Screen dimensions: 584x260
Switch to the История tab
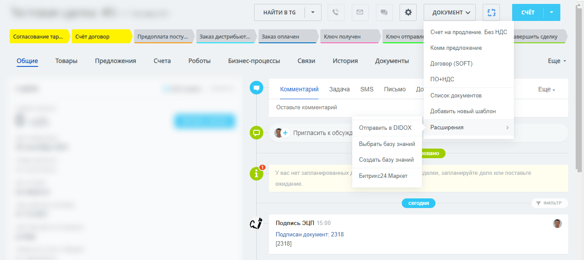pos(345,61)
